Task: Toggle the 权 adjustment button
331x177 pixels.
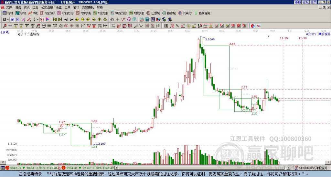Action: (42, 20)
